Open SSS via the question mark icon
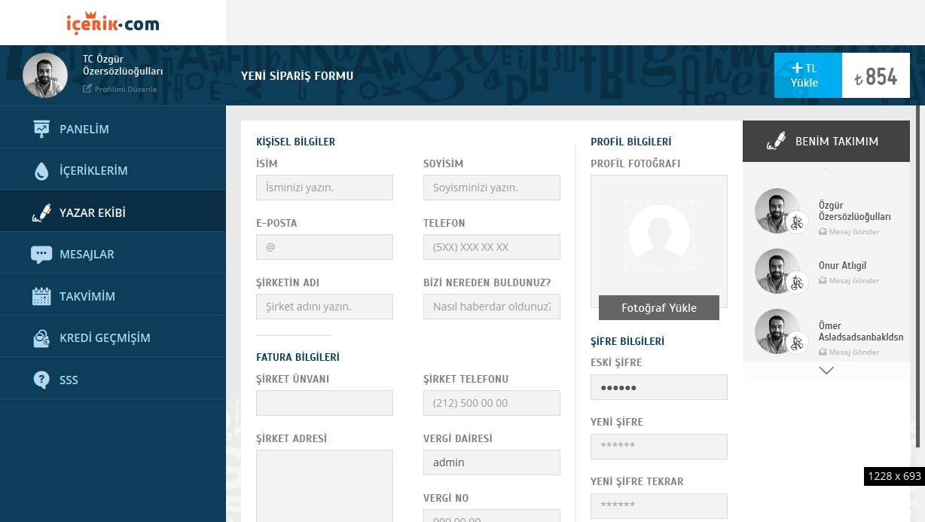925x522 pixels. coord(41,379)
